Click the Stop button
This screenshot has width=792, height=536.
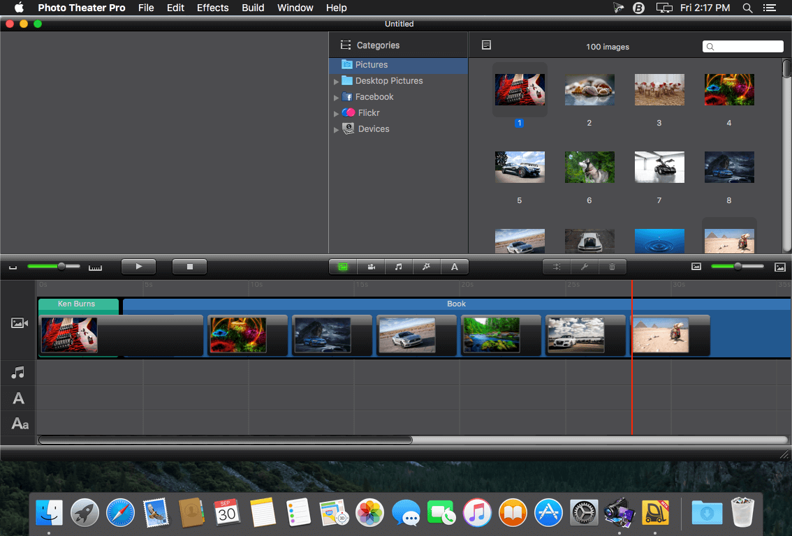189,267
